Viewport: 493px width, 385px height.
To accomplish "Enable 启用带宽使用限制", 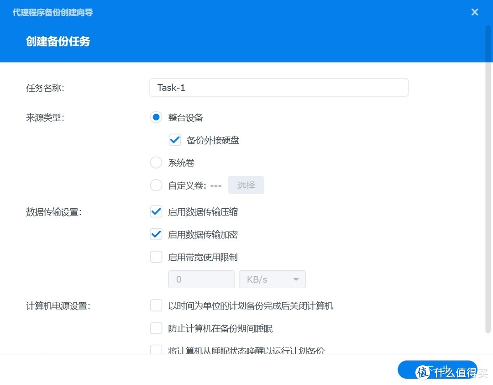I will (156, 257).
